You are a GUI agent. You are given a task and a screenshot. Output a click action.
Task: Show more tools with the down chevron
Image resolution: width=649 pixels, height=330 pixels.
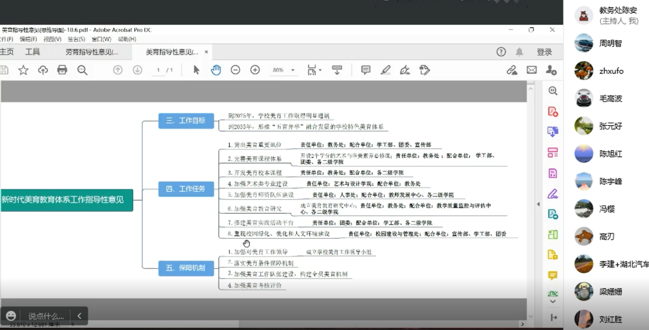point(553,302)
